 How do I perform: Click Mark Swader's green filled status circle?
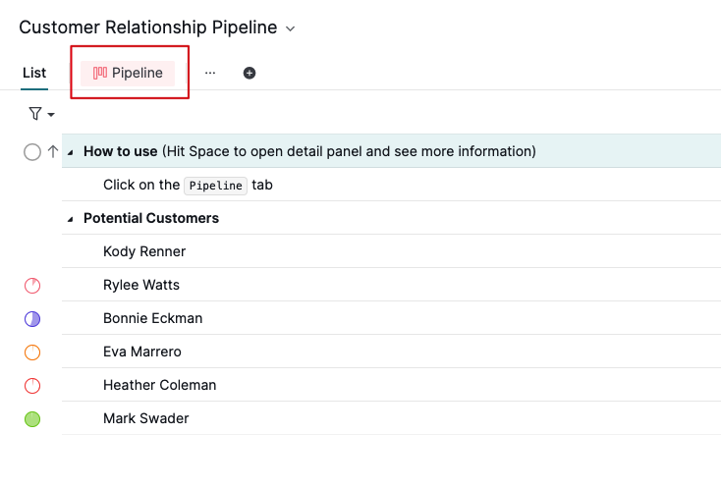(x=32, y=419)
